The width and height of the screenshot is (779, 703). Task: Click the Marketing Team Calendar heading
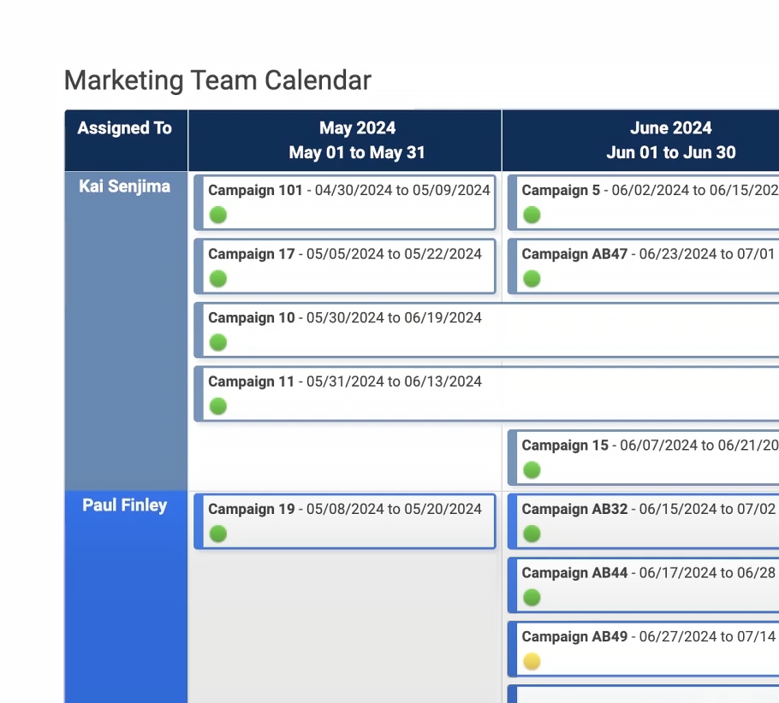click(x=217, y=80)
